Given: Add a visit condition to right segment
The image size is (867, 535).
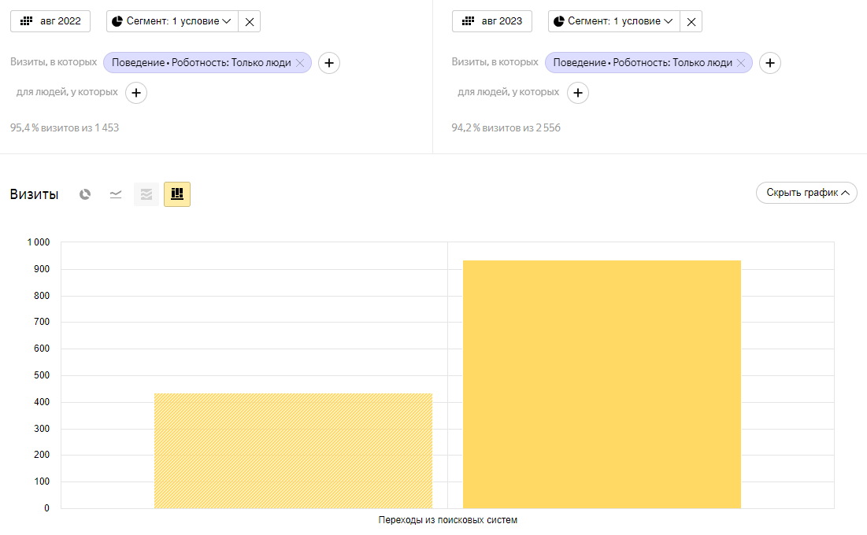Looking at the screenshot, I should point(770,63).
